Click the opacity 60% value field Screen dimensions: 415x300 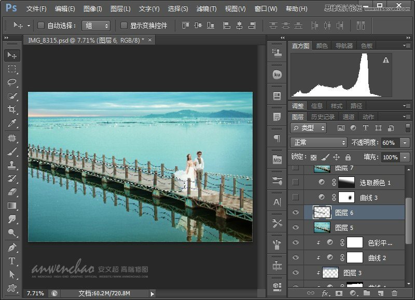[391, 143]
